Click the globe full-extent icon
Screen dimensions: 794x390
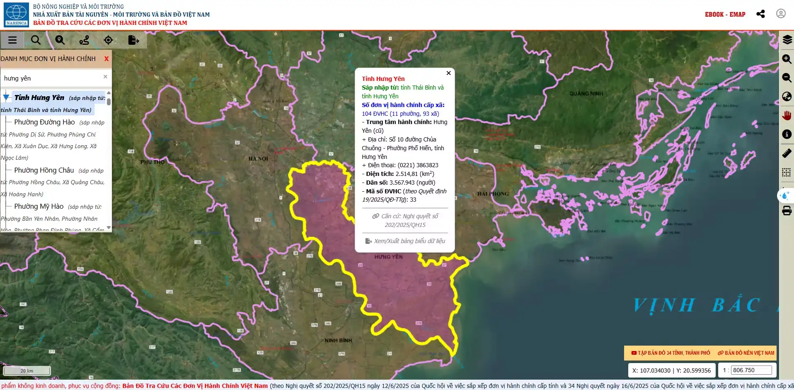(x=787, y=97)
